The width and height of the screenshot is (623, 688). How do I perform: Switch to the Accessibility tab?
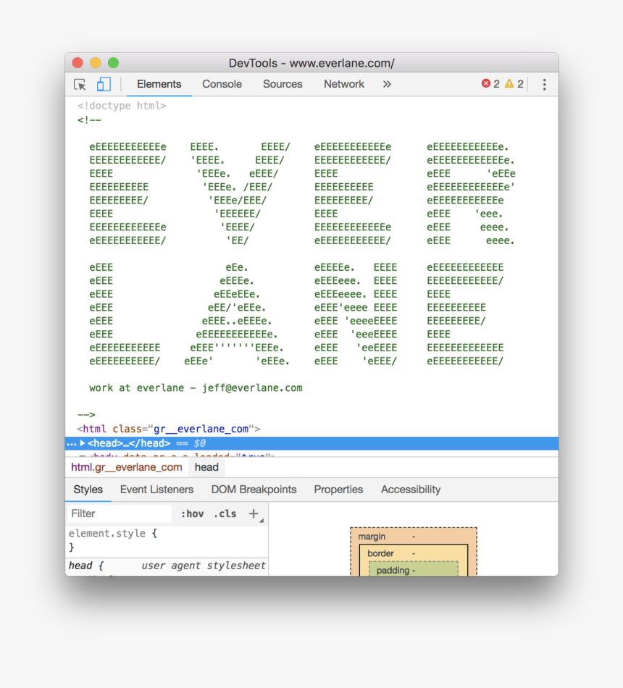(x=410, y=490)
